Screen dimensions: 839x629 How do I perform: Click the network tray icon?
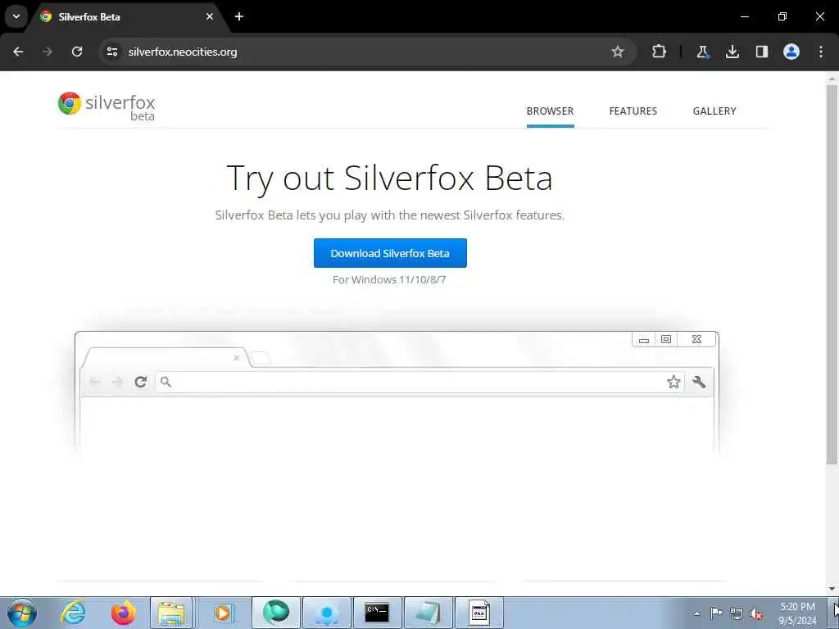[737, 613]
